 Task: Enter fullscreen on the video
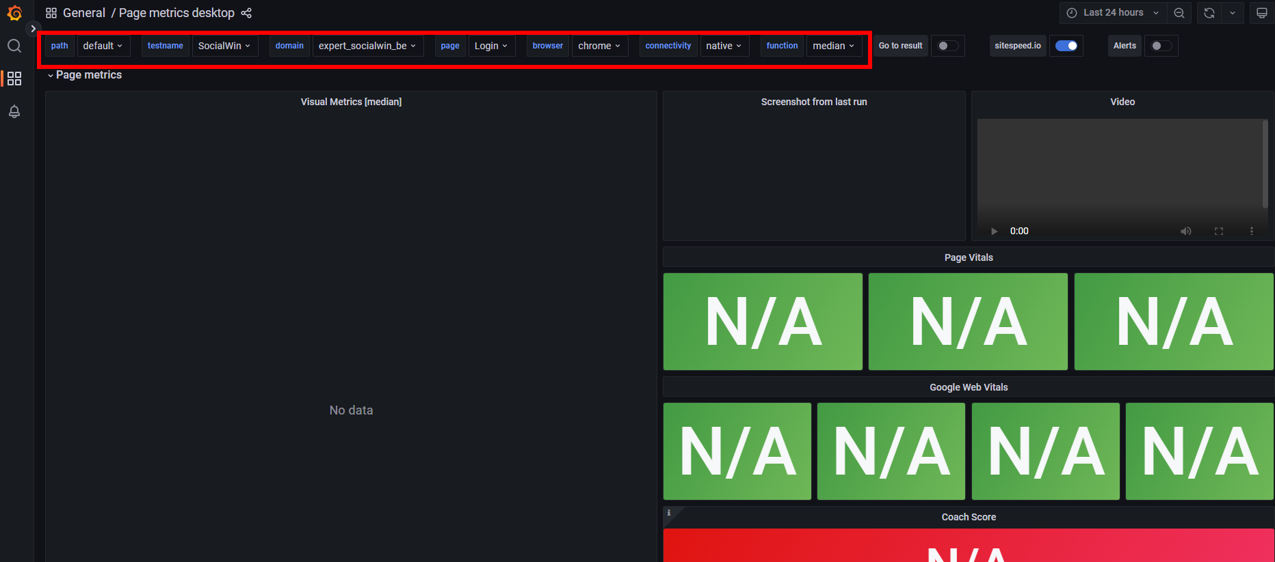click(x=1219, y=231)
